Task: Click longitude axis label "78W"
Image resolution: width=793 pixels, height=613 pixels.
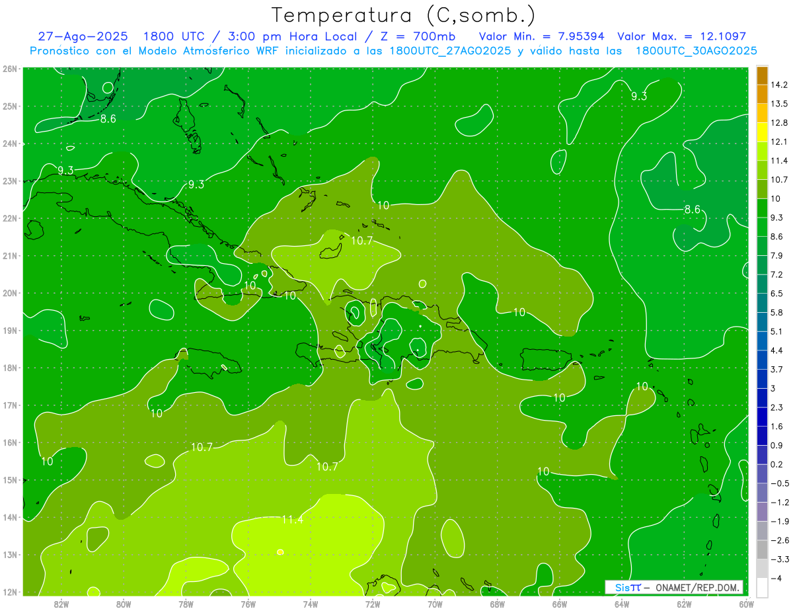Action: 186,604
